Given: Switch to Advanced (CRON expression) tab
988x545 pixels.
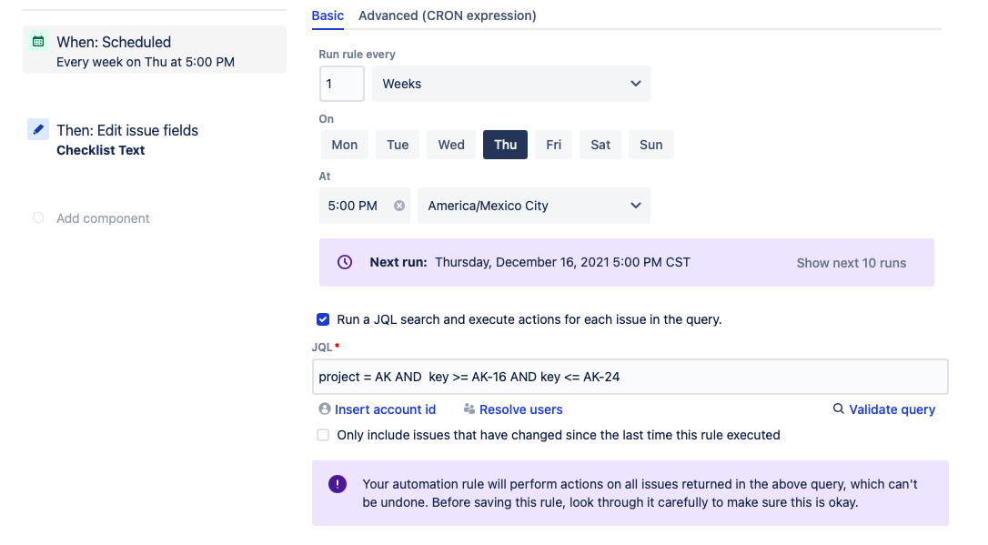Looking at the screenshot, I should [447, 15].
